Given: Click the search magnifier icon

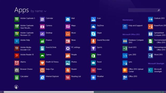Looking at the screenshot, I should (158, 10).
